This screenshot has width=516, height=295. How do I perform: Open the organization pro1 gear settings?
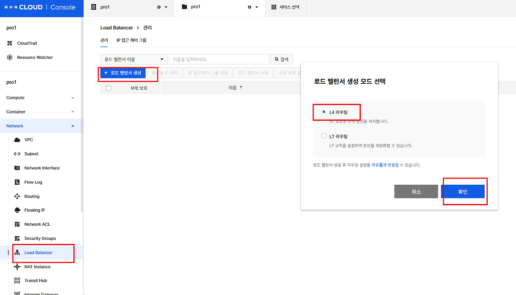159,7
